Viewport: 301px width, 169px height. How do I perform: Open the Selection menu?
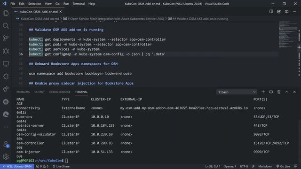click(34, 4)
